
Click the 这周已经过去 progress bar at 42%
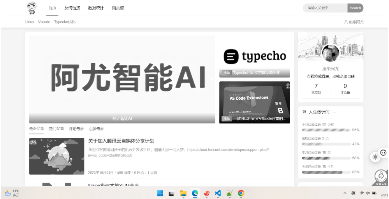326,144
